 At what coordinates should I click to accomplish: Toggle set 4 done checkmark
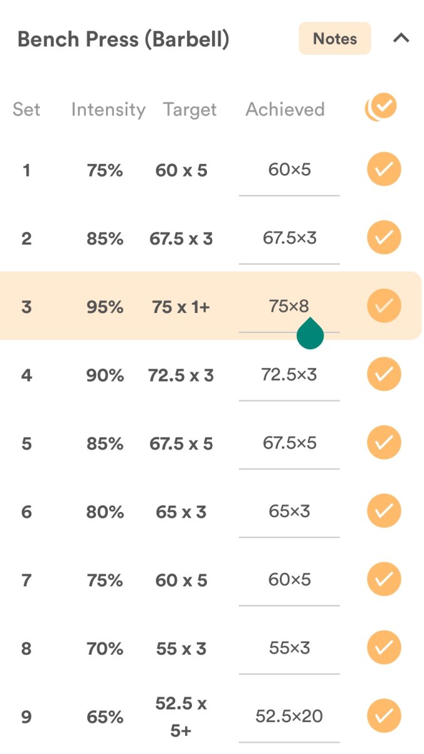pyautogui.click(x=384, y=374)
